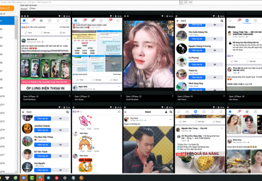Click search icon in the Watch header
The width and height of the screenshot is (262, 181).
pos(171,112)
